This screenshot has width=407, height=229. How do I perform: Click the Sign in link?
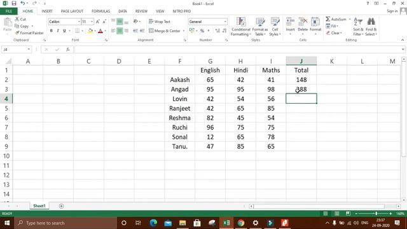(392, 11)
